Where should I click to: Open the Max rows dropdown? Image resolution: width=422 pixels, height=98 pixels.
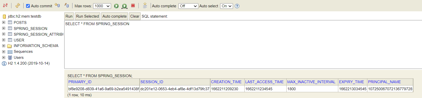tap(102, 6)
